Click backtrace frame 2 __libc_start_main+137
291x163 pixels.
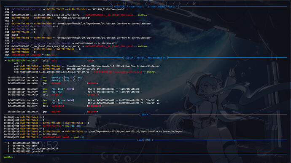tap(32, 149)
